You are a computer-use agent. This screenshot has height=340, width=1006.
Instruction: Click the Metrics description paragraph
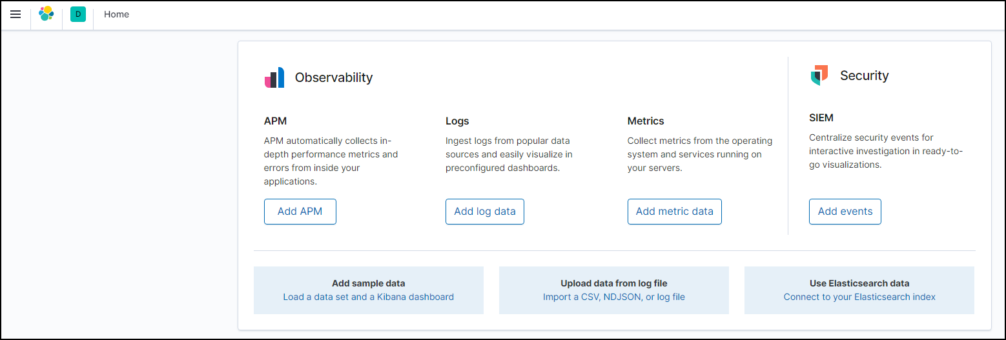click(700, 154)
